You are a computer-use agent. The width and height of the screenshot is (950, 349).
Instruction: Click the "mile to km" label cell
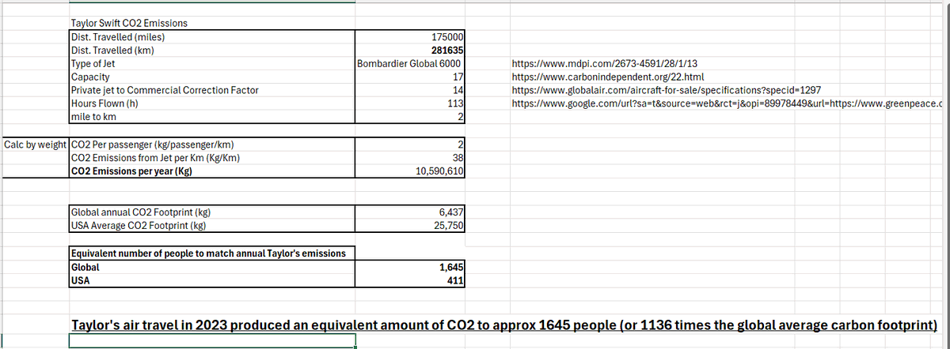click(212, 117)
